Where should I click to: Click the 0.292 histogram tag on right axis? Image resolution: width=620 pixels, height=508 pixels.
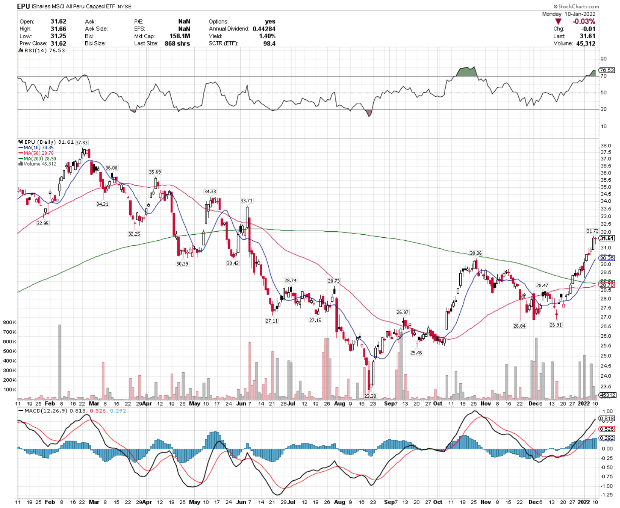(x=607, y=438)
